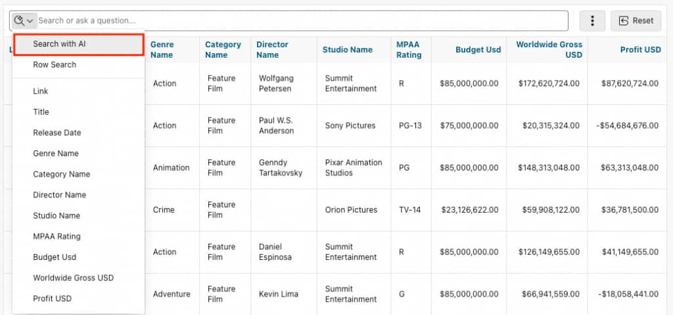Choose Director Name in dropdown menu
This screenshot has width=673, height=315.
click(x=60, y=195)
